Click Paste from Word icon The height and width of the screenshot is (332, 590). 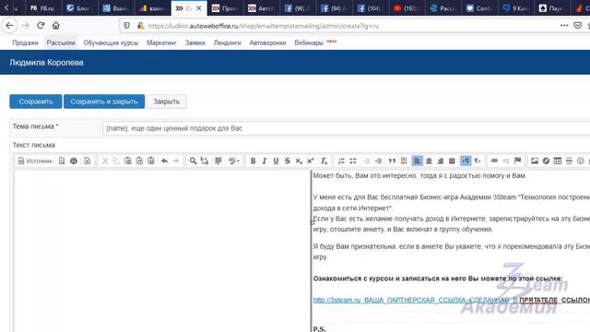point(151,161)
